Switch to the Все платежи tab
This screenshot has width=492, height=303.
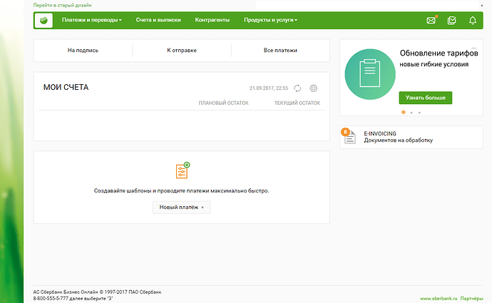(x=280, y=50)
